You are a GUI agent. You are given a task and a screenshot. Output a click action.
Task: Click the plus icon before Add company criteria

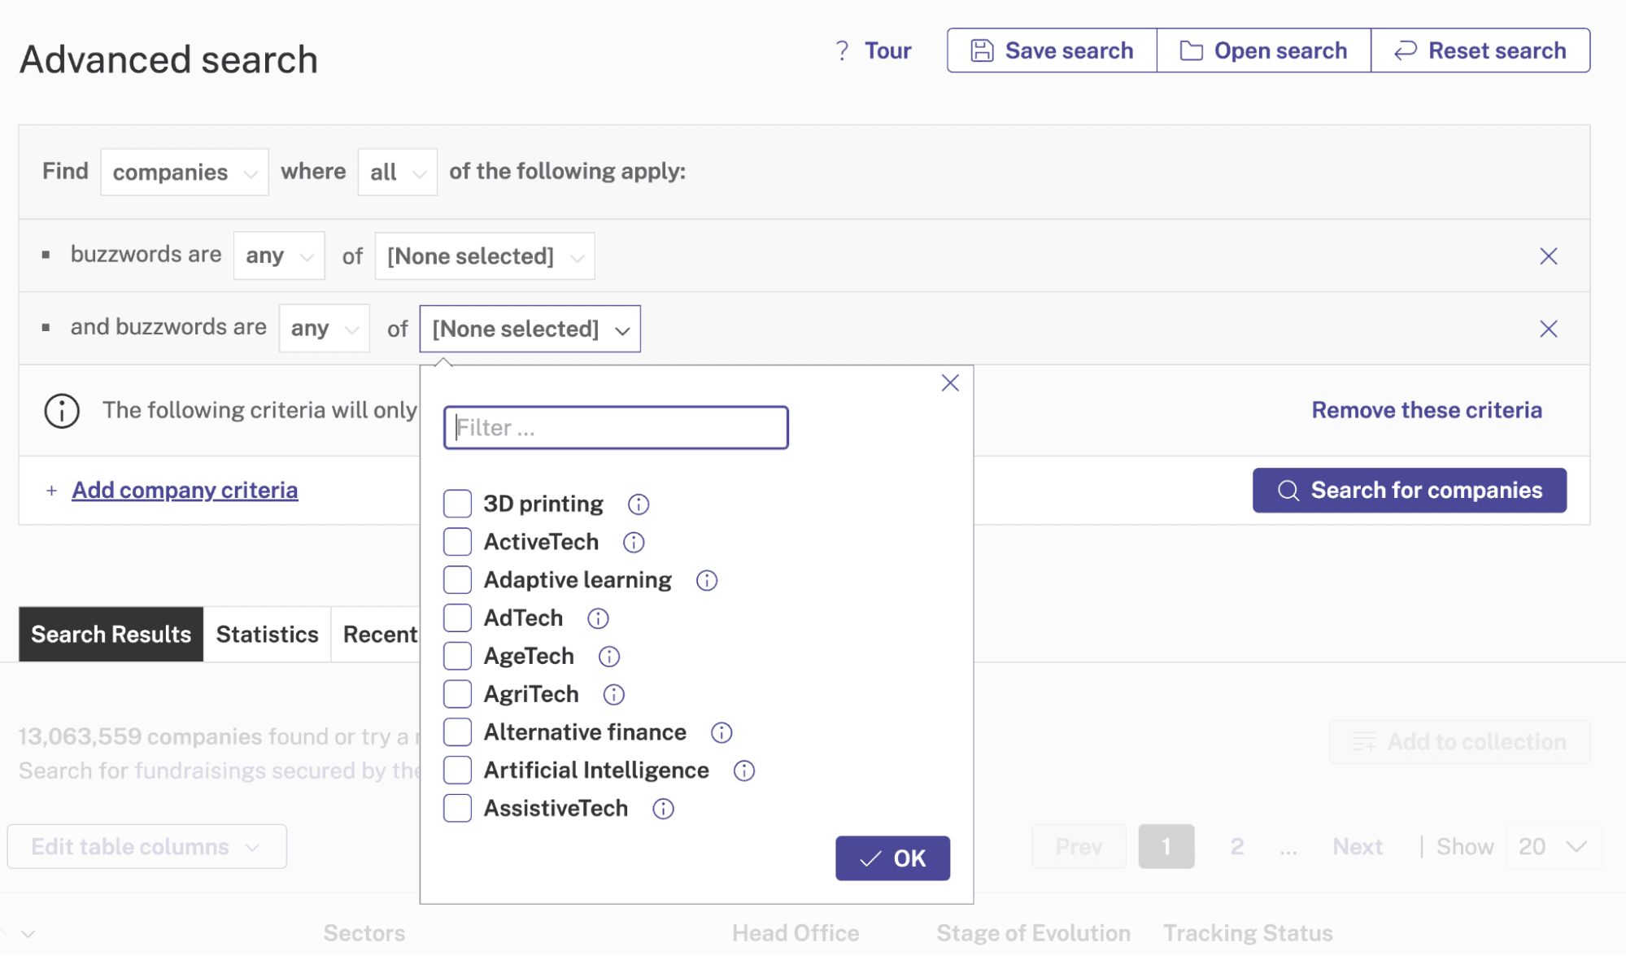tap(52, 491)
